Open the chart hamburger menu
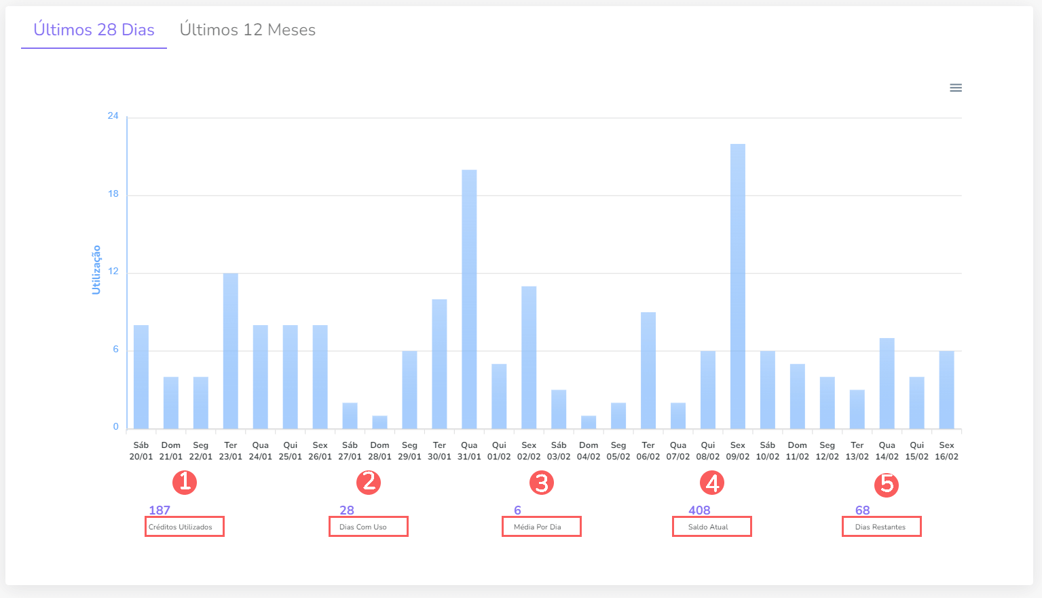The image size is (1042, 598). coord(956,88)
